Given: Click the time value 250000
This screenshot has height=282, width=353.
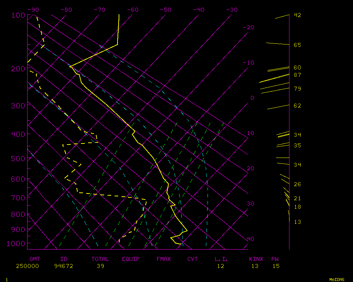Looking at the screenshot, I should coord(27,266).
